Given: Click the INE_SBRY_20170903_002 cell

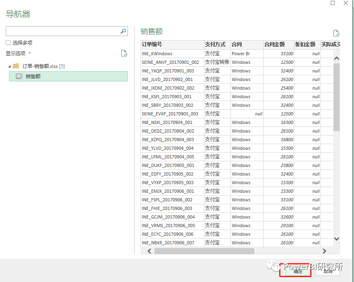Looking at the screenshot, I should click(x=172, y=105).
